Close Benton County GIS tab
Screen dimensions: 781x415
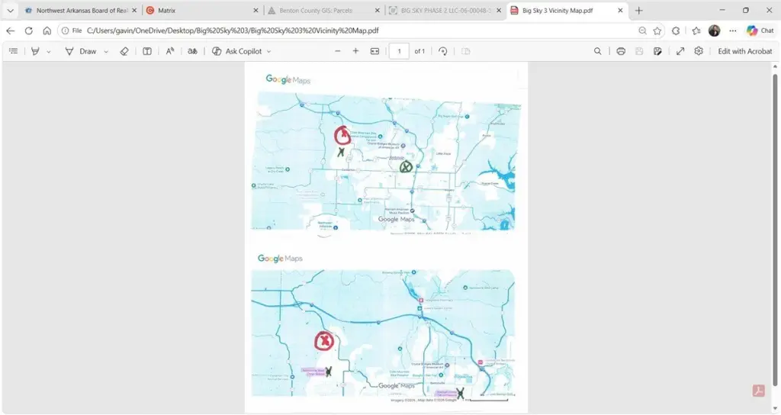click(x=378, y=11)
